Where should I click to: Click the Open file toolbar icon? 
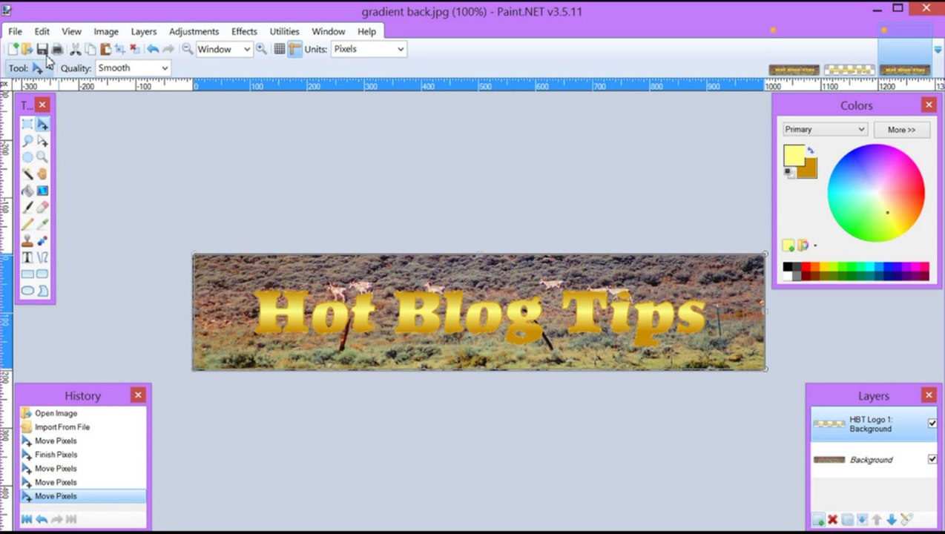pyautogui.click(x=27, y=49)
